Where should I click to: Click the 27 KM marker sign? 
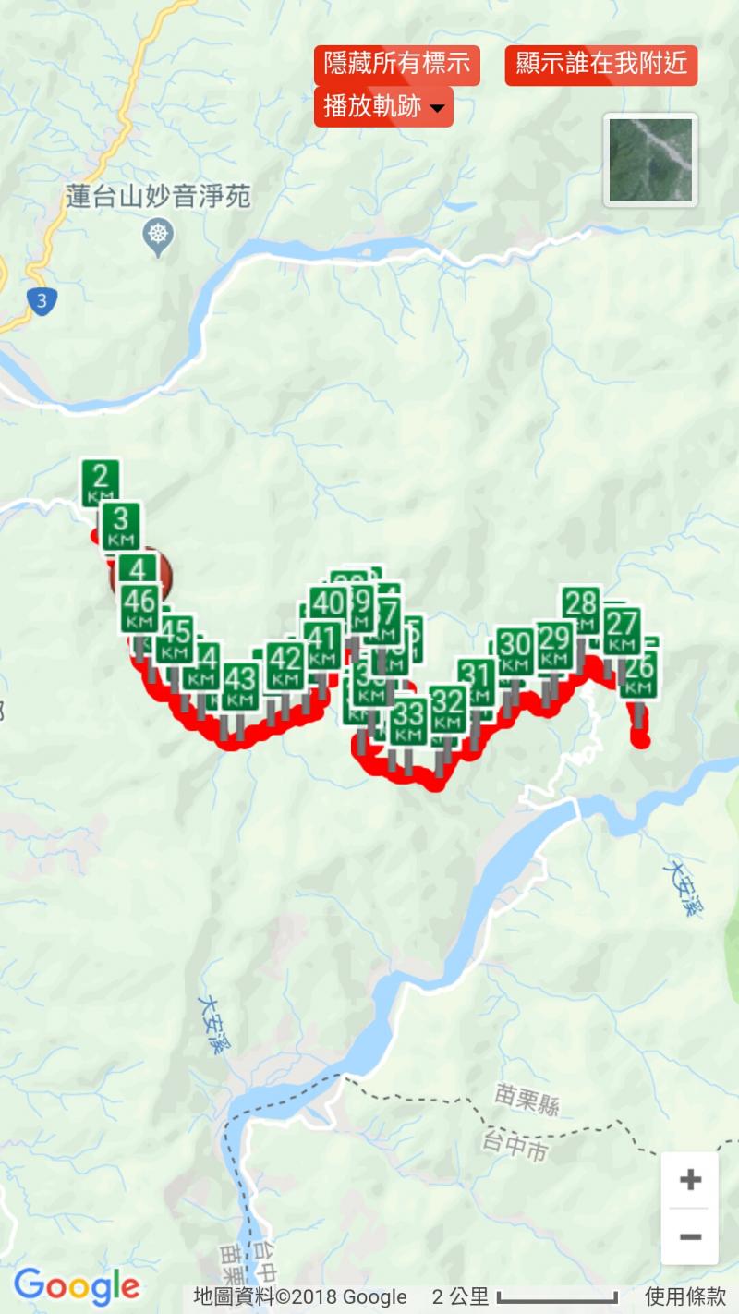pyautogui.click(x=622, y=628)
